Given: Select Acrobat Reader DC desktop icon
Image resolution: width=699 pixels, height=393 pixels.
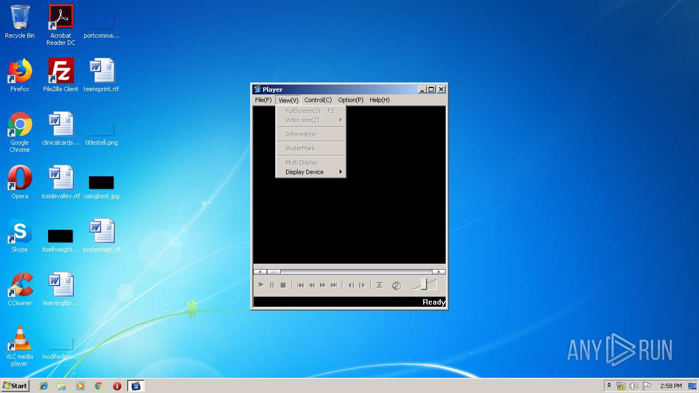Looking at the screenshot, I should (x=61, y=25).
